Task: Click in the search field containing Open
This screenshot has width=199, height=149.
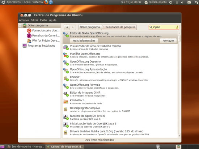Action: [x=164, y=27]
